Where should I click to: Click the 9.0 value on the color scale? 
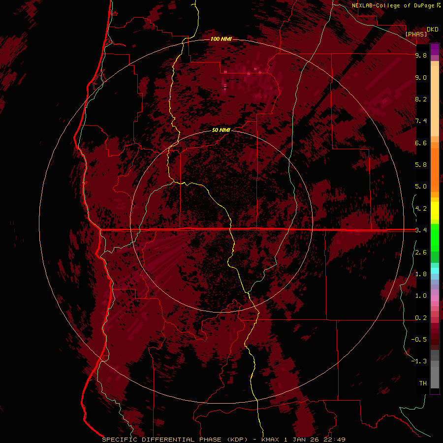click(421, 77)
